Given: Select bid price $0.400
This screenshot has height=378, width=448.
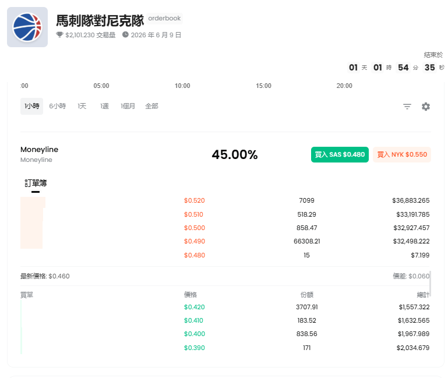Looking at the screenshot, I should (194, 334).
